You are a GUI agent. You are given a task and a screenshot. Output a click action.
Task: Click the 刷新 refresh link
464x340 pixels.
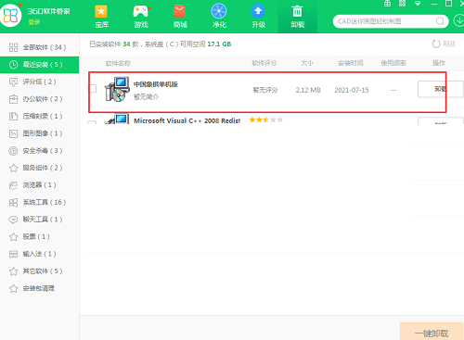click(444, 44)
